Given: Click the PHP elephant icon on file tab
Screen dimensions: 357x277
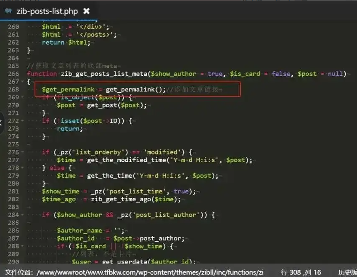Looking at the screenshot, I should (8, 11).
